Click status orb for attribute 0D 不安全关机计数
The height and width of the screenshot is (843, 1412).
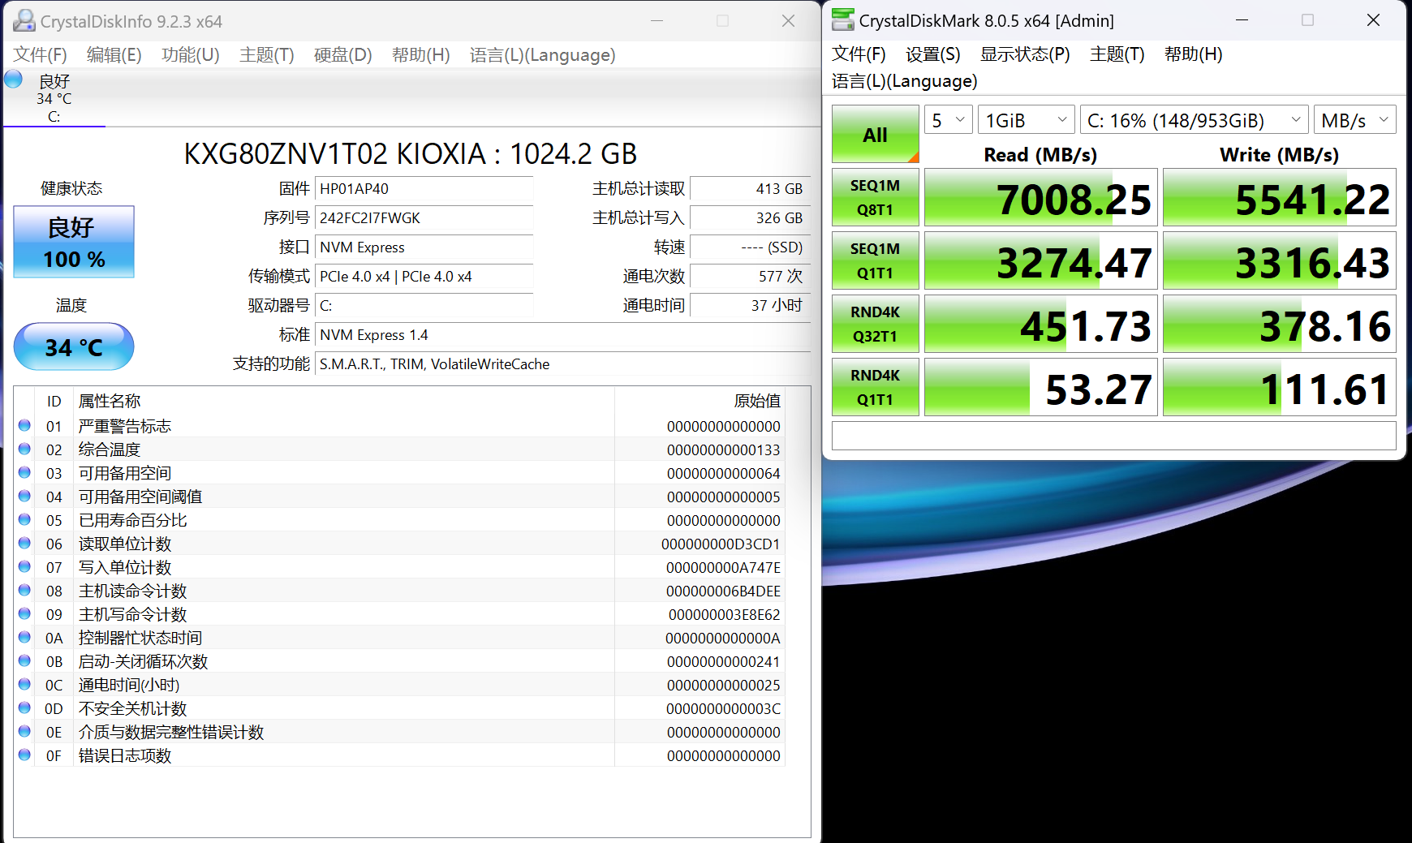(24, 708)
